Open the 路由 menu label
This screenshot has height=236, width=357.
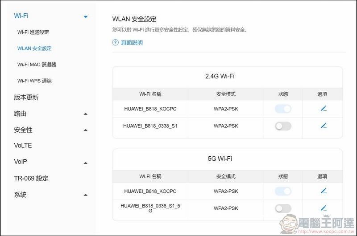tap(20, 114)
